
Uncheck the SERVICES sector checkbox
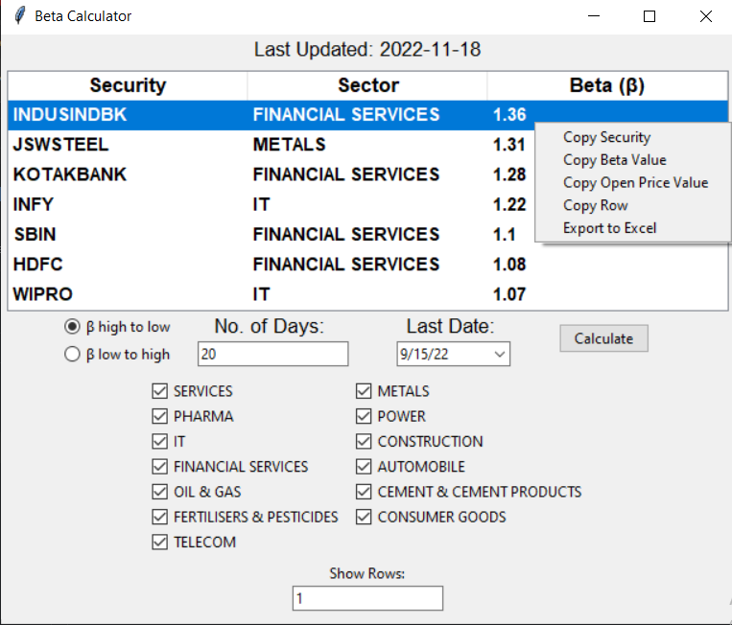pyautogui.click(x=159, y=391)
